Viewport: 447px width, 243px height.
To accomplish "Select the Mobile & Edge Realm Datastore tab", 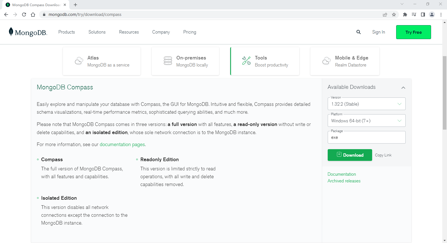I will (x=345, y=61).
